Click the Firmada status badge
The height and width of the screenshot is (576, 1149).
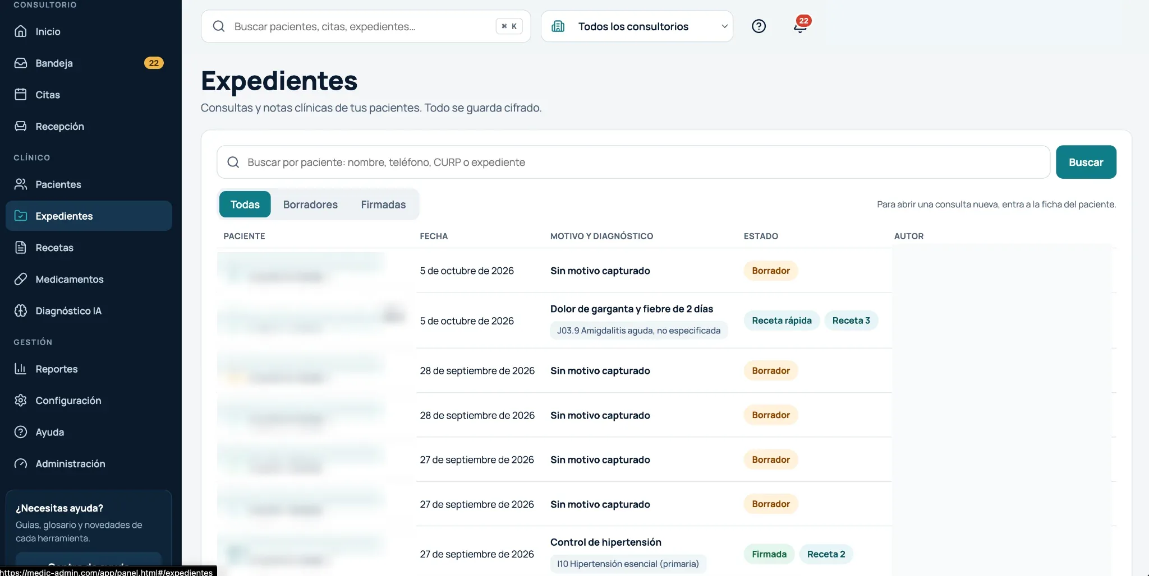769,554
